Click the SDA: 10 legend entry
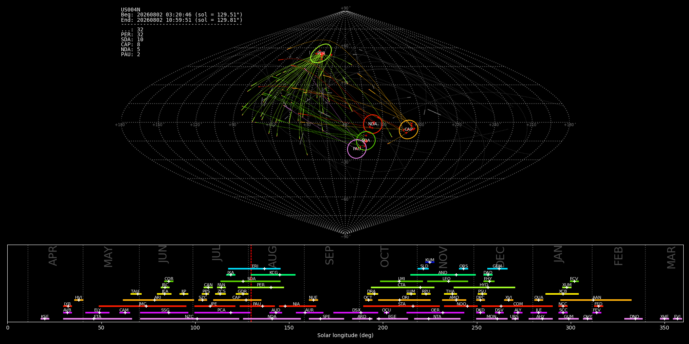Image resolution: width=689 pixels, height=344 pixels. (132, 40)
